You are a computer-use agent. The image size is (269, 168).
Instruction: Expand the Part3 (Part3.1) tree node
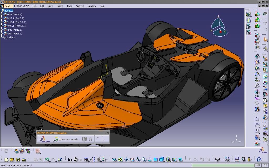(x=2, y=30)
